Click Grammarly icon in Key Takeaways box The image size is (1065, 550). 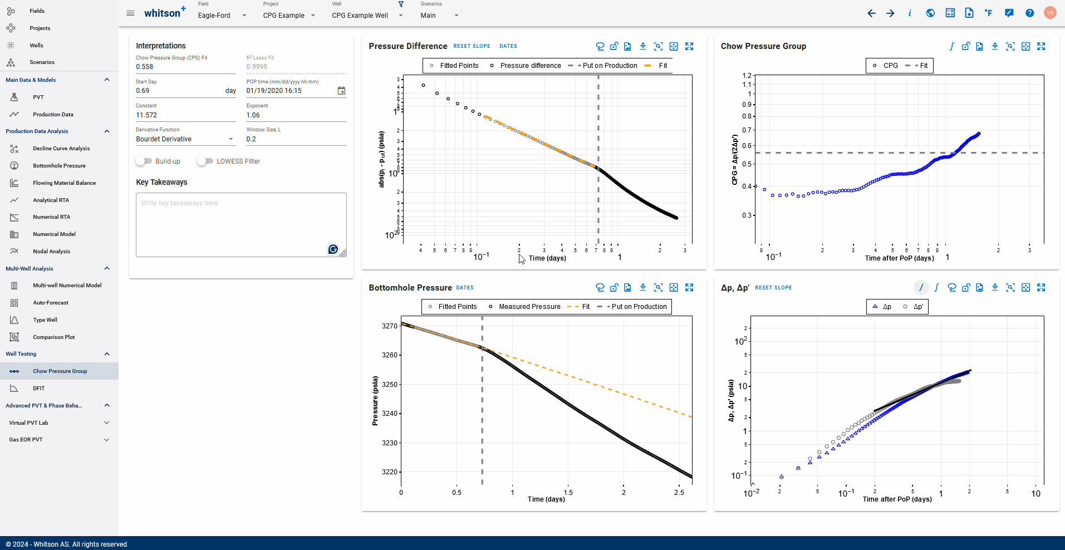click(333, 249)
